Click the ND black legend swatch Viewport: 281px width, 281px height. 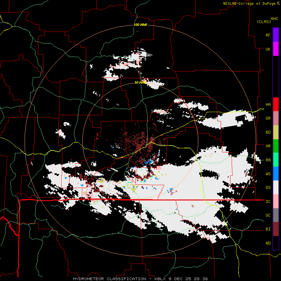pos(276,243)
